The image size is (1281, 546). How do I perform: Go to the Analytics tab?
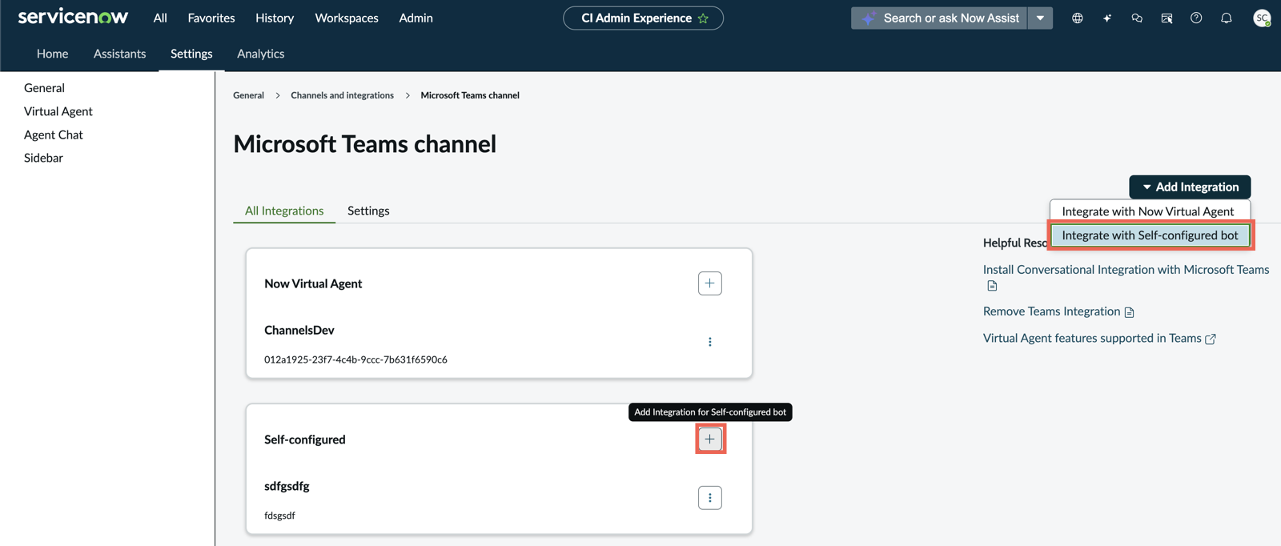point(260,54)
